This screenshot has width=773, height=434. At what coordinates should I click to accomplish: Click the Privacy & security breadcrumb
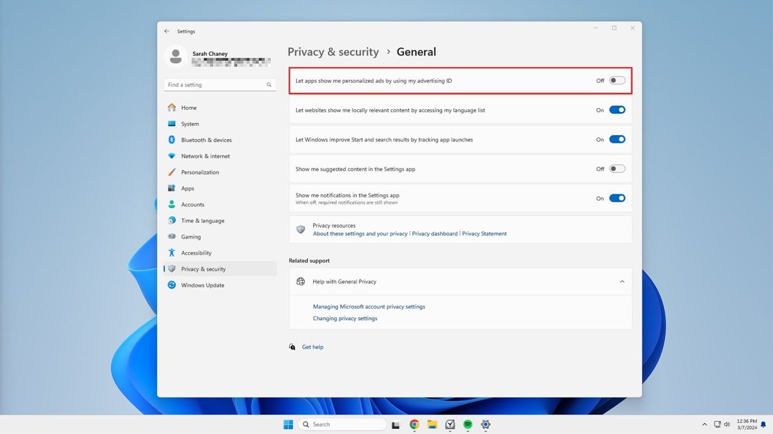(x=333, y=51)
